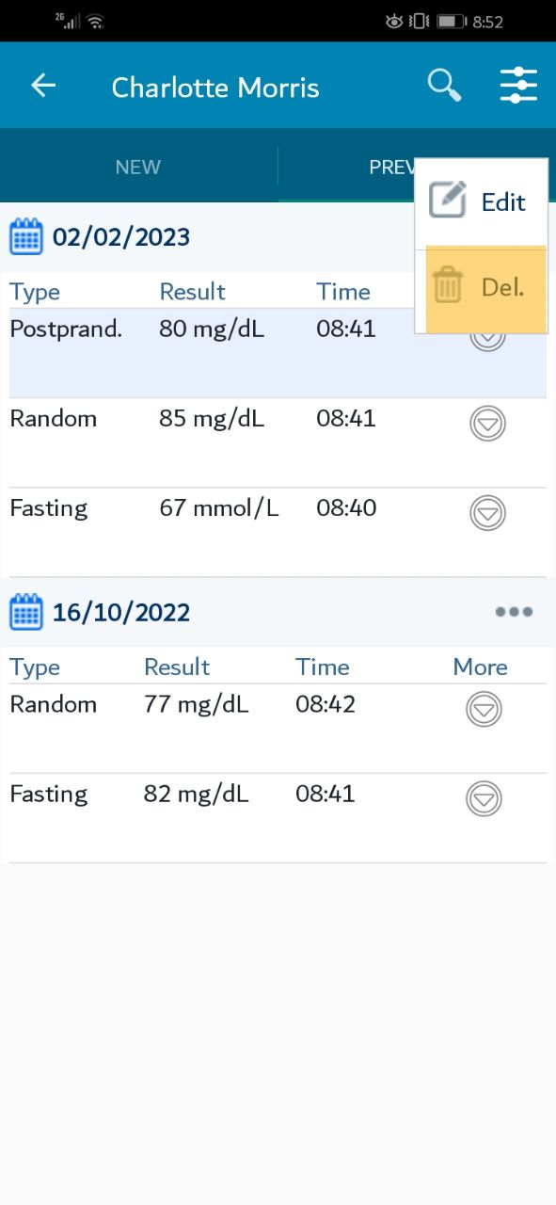
Task: Tap the battery indicator in status bar
Action: coord(452,21)
